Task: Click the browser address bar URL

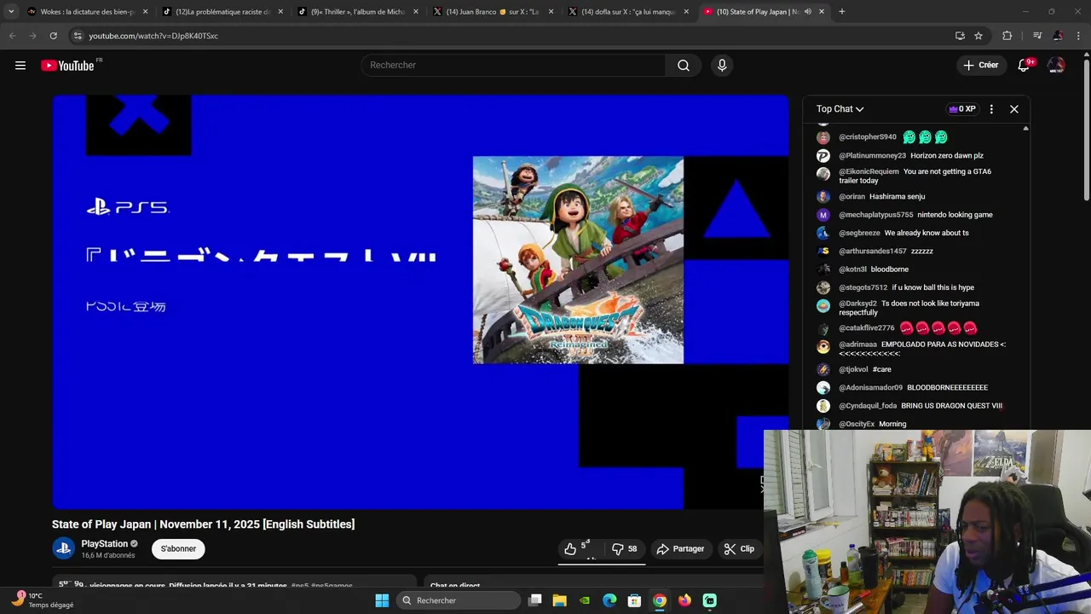Action: click(x=153, y=36)
